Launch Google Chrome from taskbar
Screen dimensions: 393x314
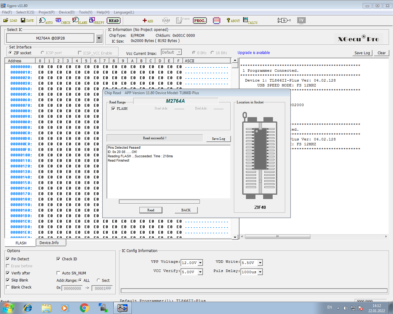tap(84, 308)
